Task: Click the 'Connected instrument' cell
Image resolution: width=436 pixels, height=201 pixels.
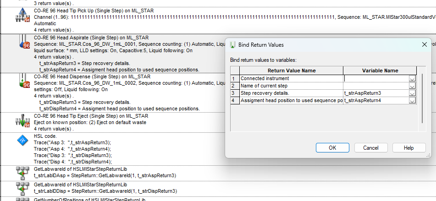Action: tap(292, 79)
